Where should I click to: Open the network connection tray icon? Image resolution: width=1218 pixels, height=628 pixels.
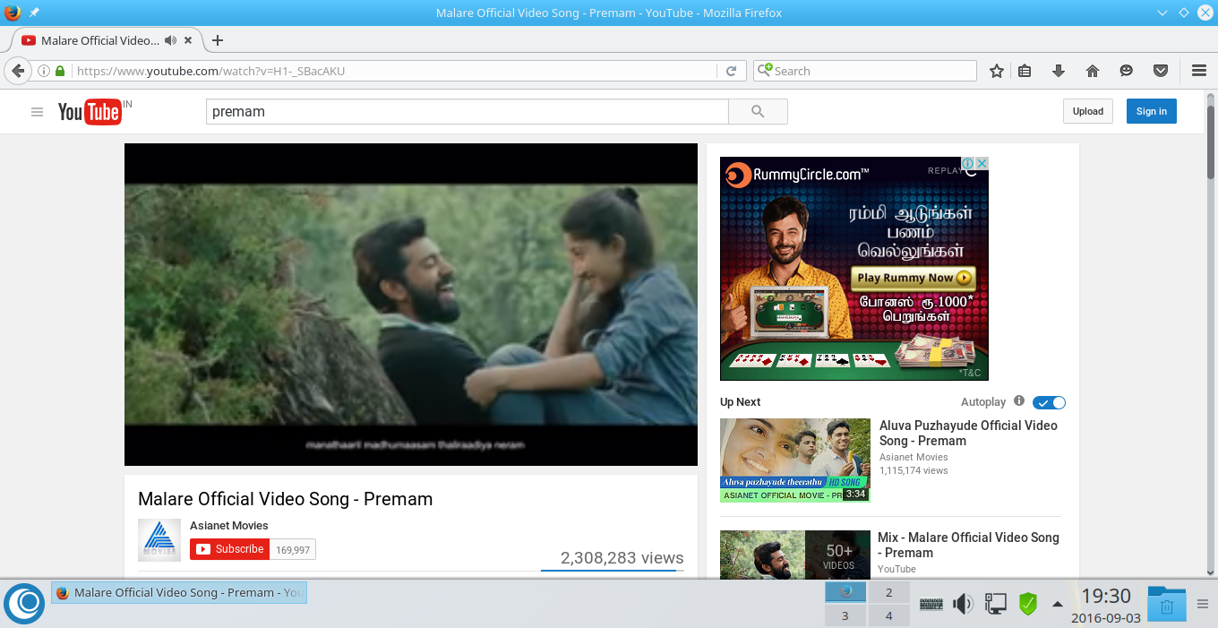pos(995,604)
